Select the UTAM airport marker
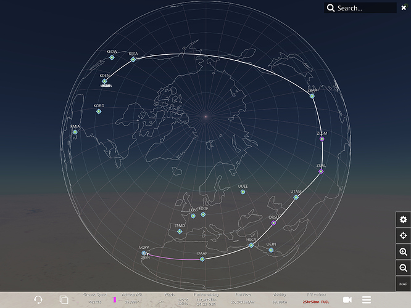Image resolution: width=411 pixels, height=308 pixels. [x=296, y=197]
